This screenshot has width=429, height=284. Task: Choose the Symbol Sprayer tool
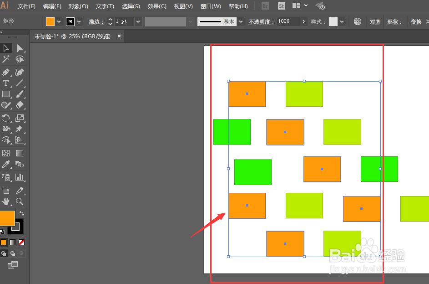pos(6,177)
